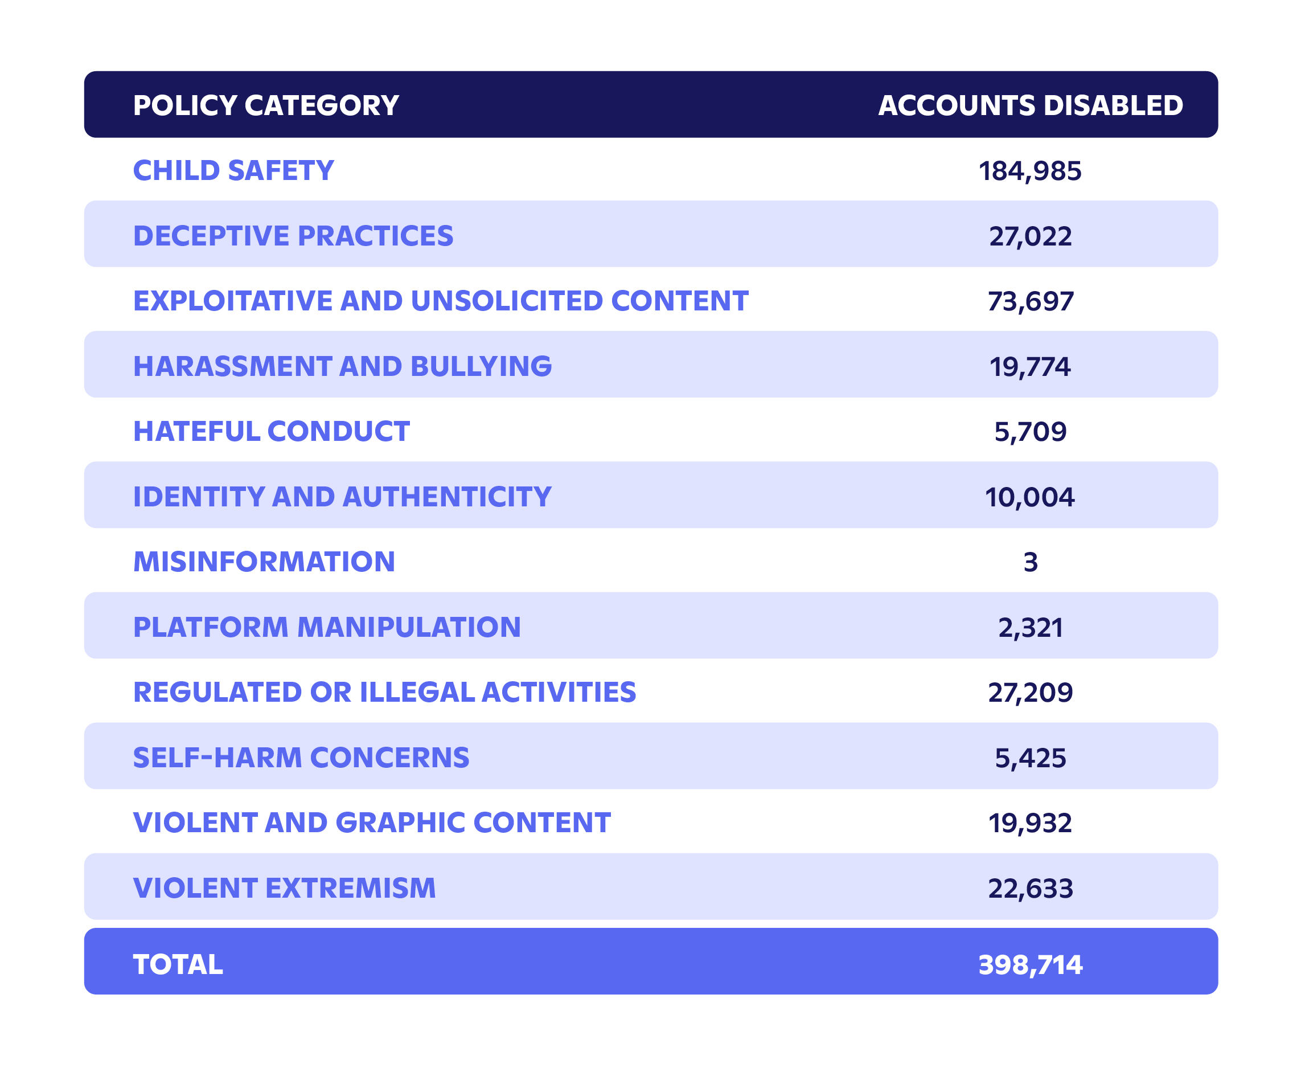The height and width of the screenshot is (1068, 1305).
Task: Click the PLATFORM MANIPULATION label
Action: pos(327,627)
